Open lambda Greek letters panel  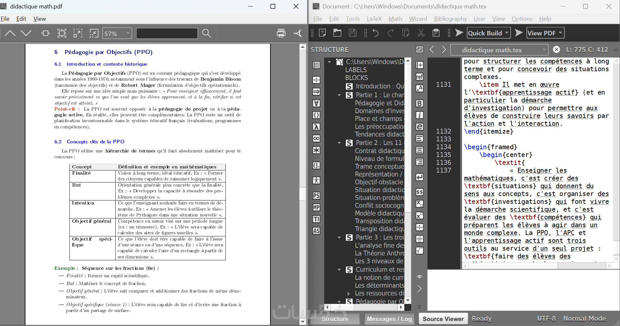(x=316, y=127)
